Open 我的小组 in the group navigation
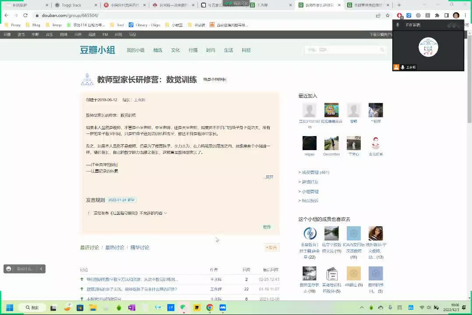The height and width of the screenshot is (315, 472). [x=135, y=50]
